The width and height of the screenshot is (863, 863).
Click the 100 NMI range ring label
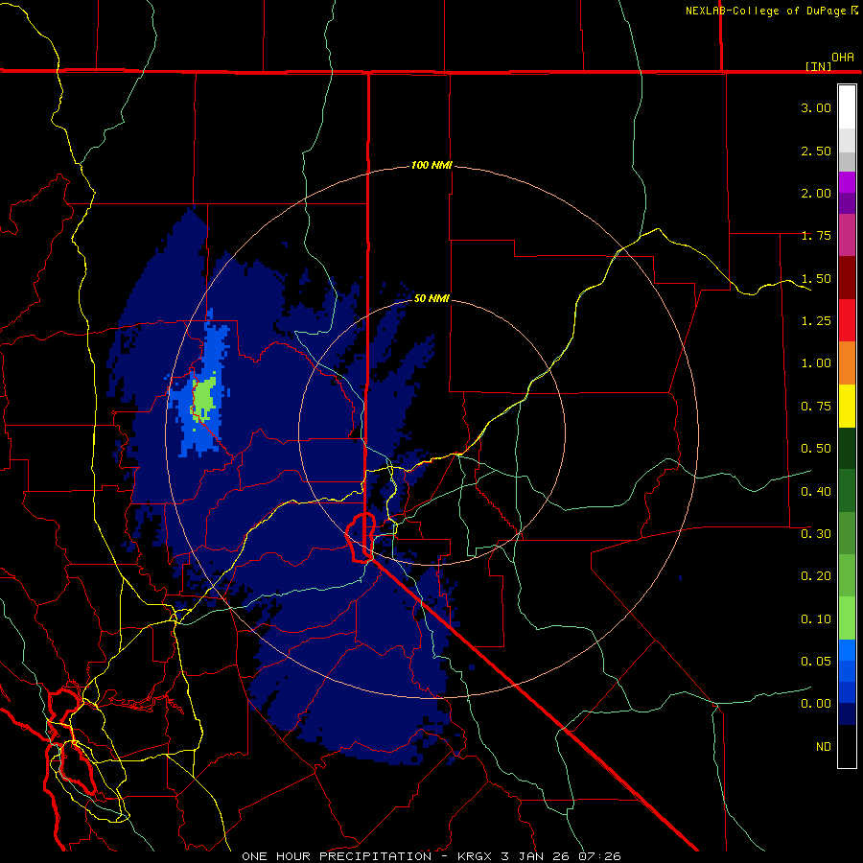(431, 165)
